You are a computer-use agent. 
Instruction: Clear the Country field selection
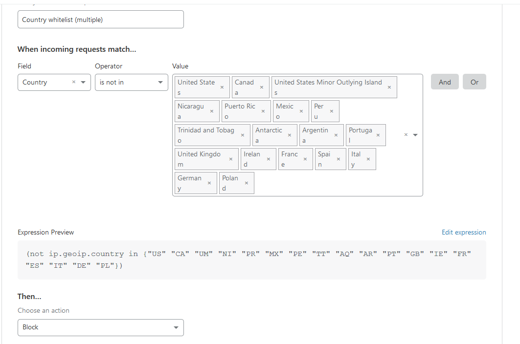point(74,82)
